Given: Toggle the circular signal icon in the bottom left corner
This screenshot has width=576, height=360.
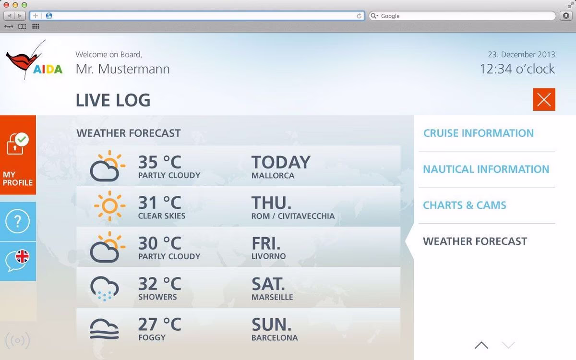Looking at the screenshot, I should (18, 340).
